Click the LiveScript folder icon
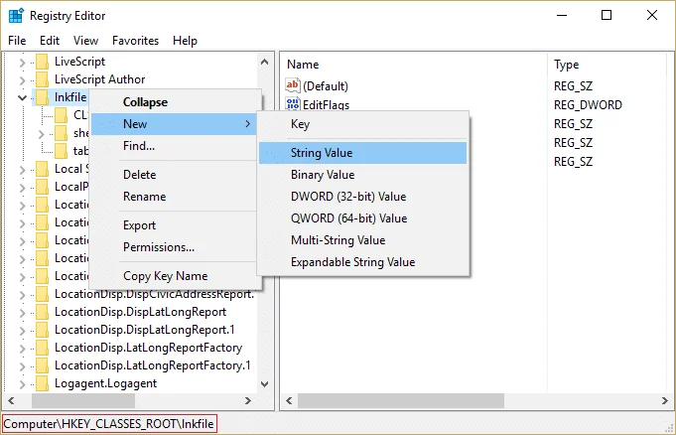The height and width of the screenshot is (435, 676). click(43, 62)
